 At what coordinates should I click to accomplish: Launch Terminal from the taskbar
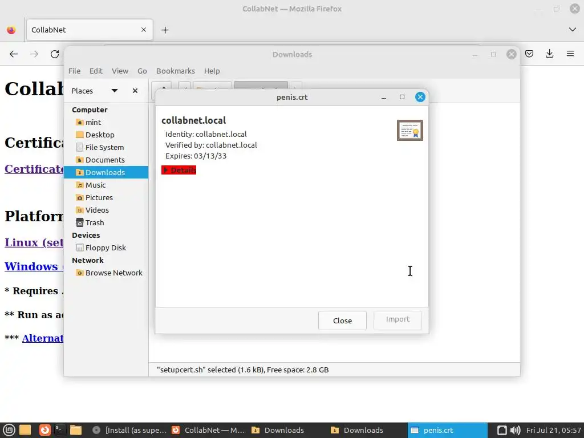(59, 430)
